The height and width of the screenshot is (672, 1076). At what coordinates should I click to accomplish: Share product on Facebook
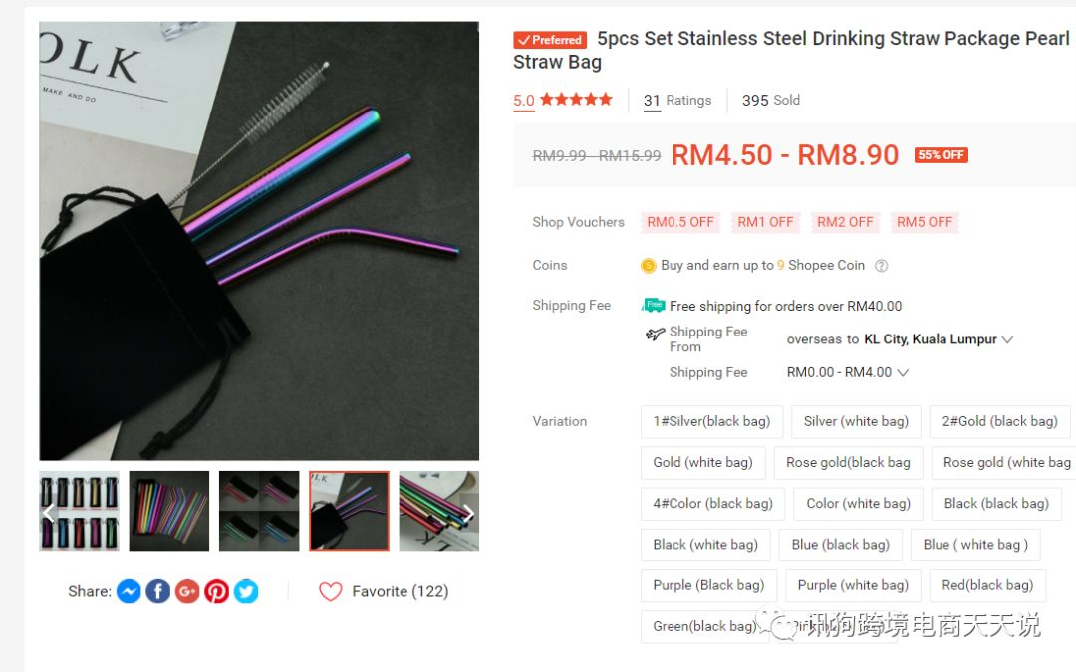(x=157, y=591)
